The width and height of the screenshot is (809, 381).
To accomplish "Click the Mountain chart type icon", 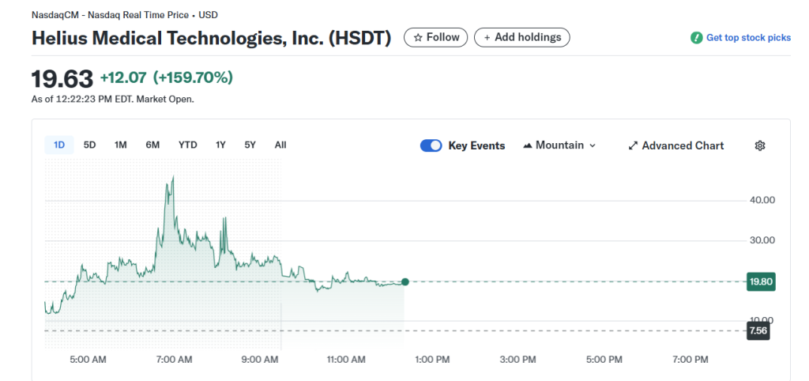I will coord(528,145).
